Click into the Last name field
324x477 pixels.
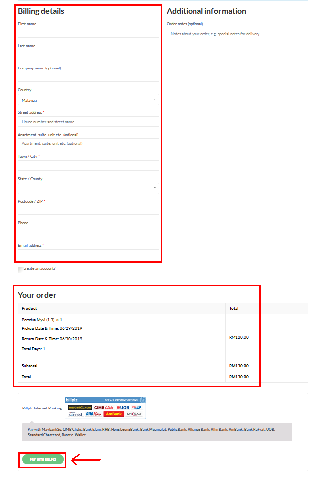pos(88,55)
